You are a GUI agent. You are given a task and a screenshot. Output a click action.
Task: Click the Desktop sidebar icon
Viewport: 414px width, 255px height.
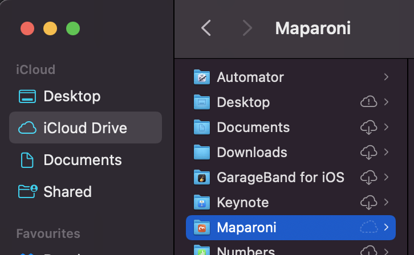(27, 96)
